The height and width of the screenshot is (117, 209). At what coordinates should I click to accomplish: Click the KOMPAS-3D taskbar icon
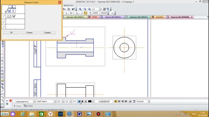[x=70, y=114]
